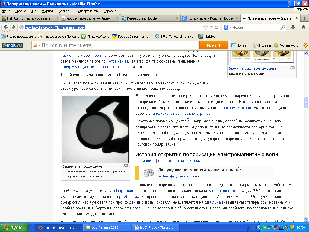Follow the антенн link
The width and height of the screenshot is (309, 232).
(158, 75)
